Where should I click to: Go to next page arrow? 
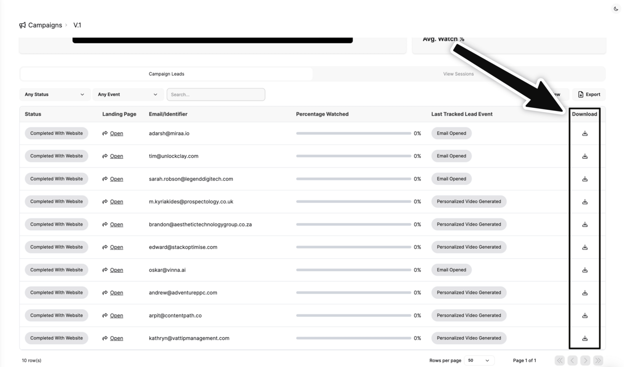pos(585,360)
